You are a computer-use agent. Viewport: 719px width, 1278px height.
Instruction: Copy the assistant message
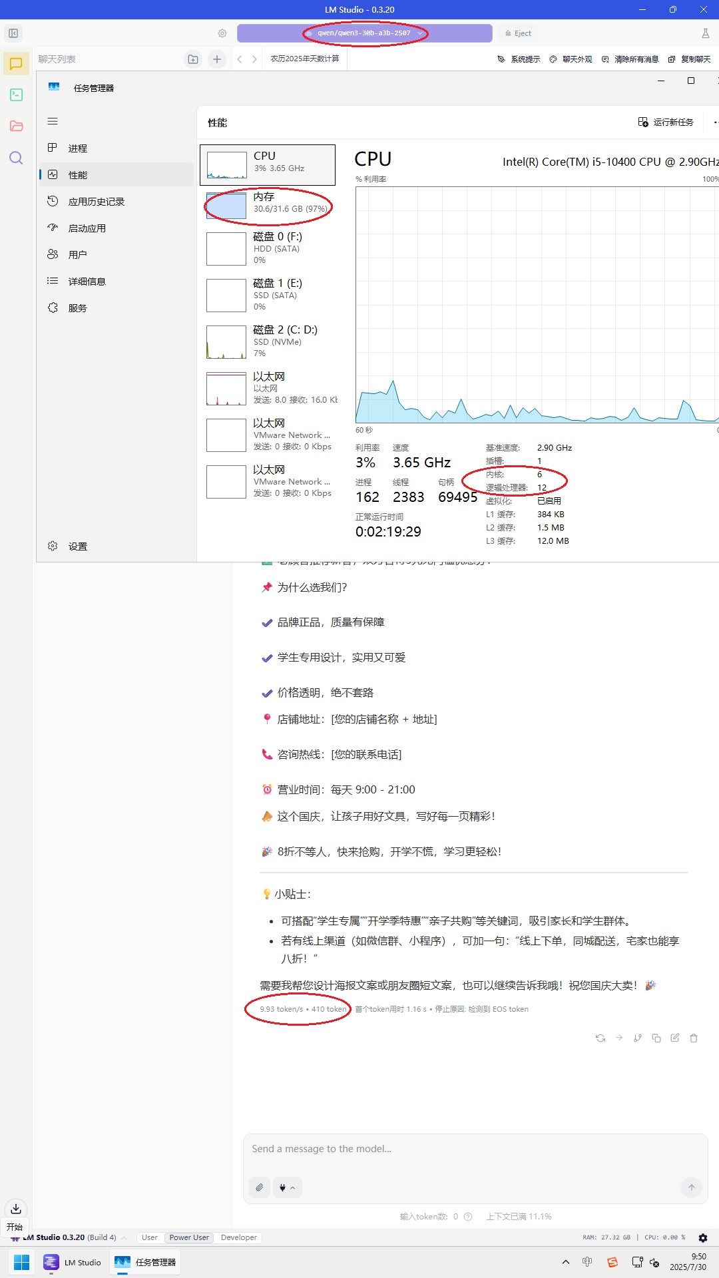point(656,1038)
